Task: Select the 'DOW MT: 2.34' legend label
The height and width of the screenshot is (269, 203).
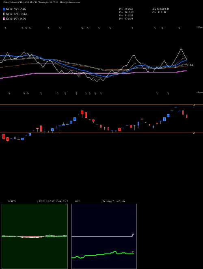Action: coord(16,14)
